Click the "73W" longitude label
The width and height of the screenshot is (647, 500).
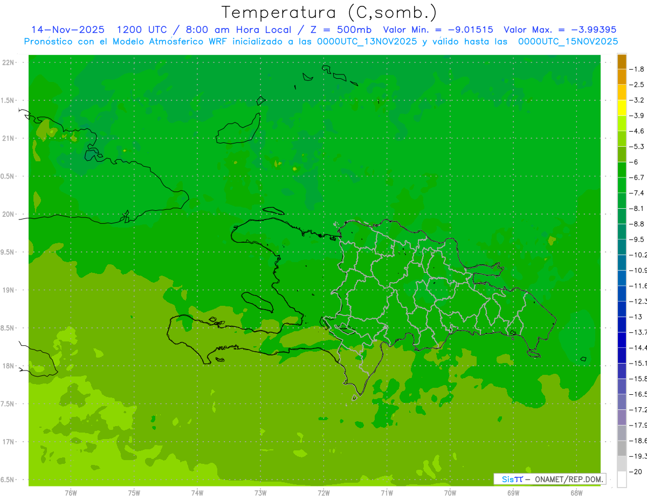click(x=260, y=493)
